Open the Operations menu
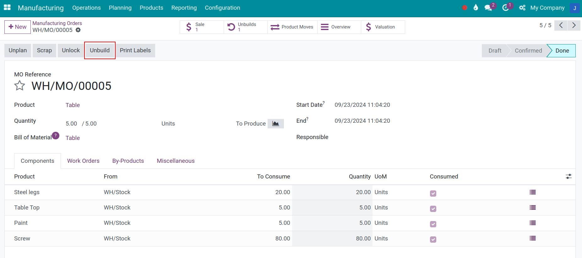 (x=86, y=8)
